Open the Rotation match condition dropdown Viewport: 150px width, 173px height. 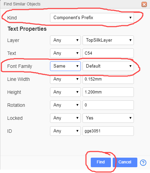(65, 105)
